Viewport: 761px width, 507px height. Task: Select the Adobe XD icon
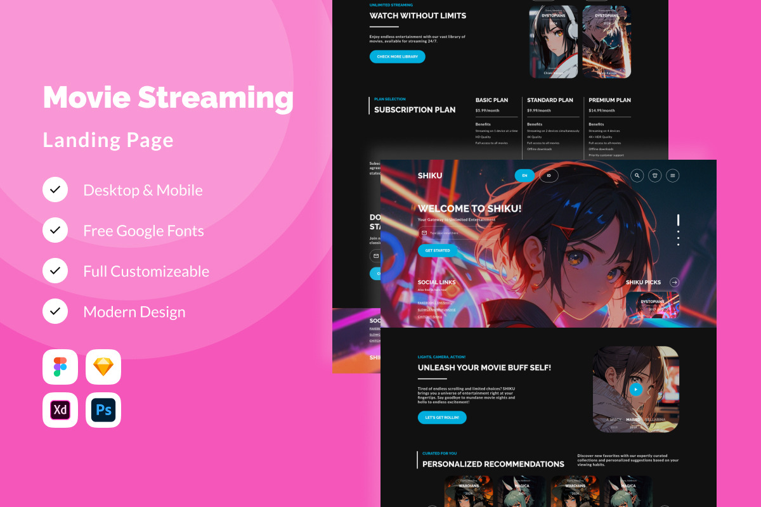tap(60, 410)
